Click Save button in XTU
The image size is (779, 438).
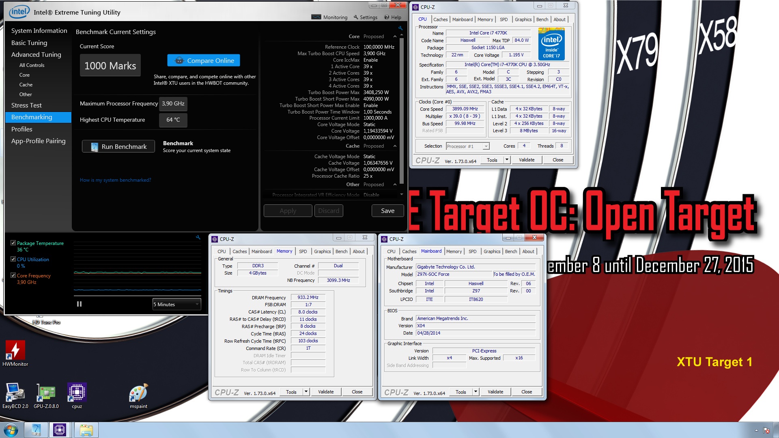387,210
